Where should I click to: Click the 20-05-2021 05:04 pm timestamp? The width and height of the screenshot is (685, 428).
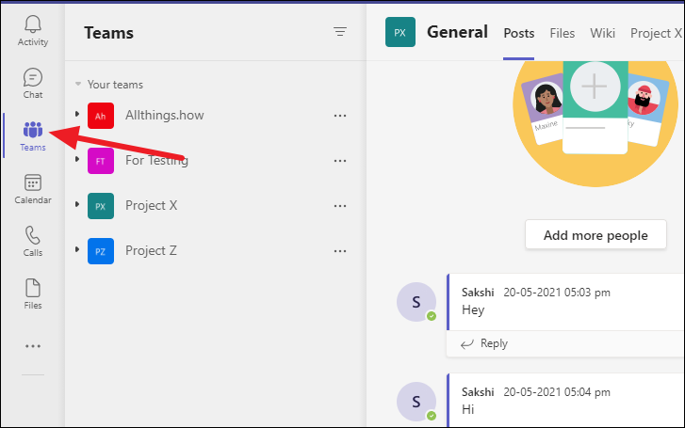coord(557,392)
